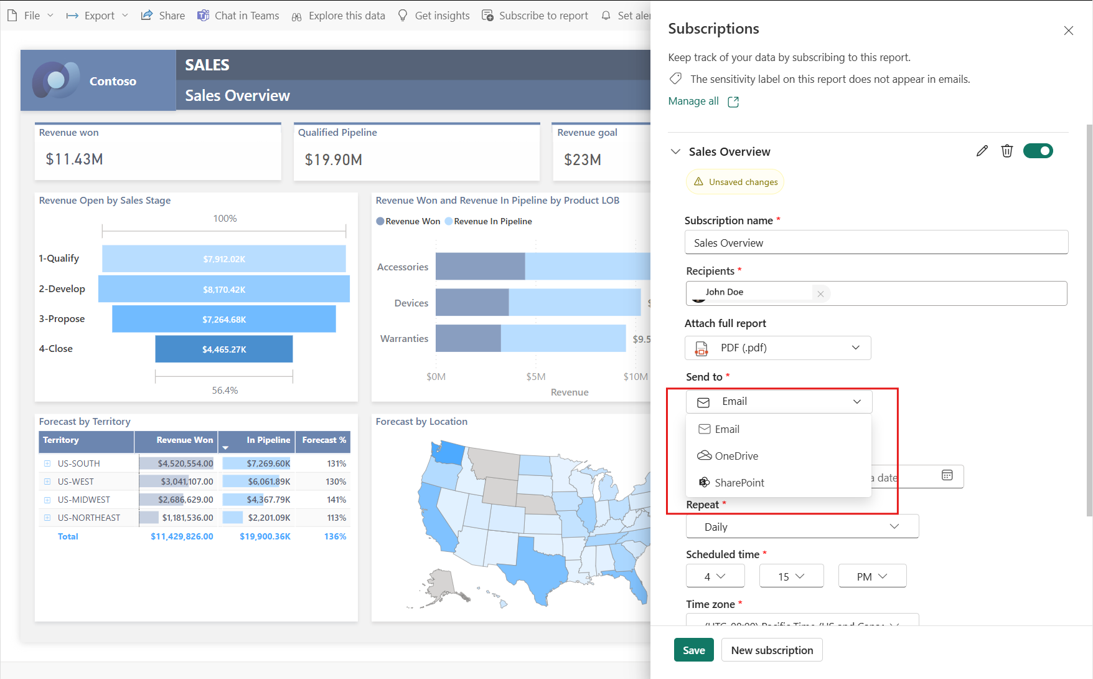Open Manage all subscriptions
Image resolution: width=1093 pixels, height=679 pixels.
(693, 101)
